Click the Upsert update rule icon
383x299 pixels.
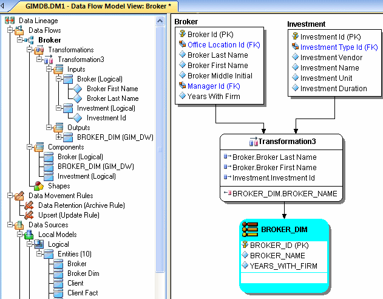click(x=29, y=215)
